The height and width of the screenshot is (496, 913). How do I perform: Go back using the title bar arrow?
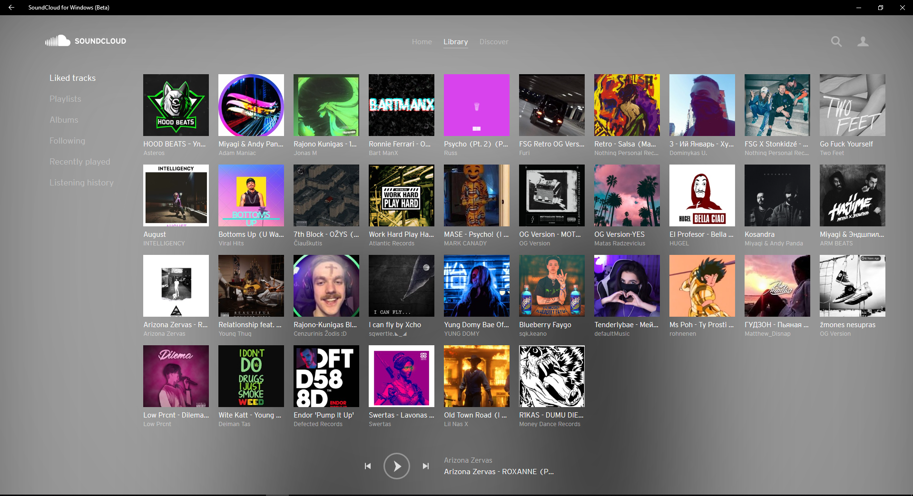tap(11, 7)
